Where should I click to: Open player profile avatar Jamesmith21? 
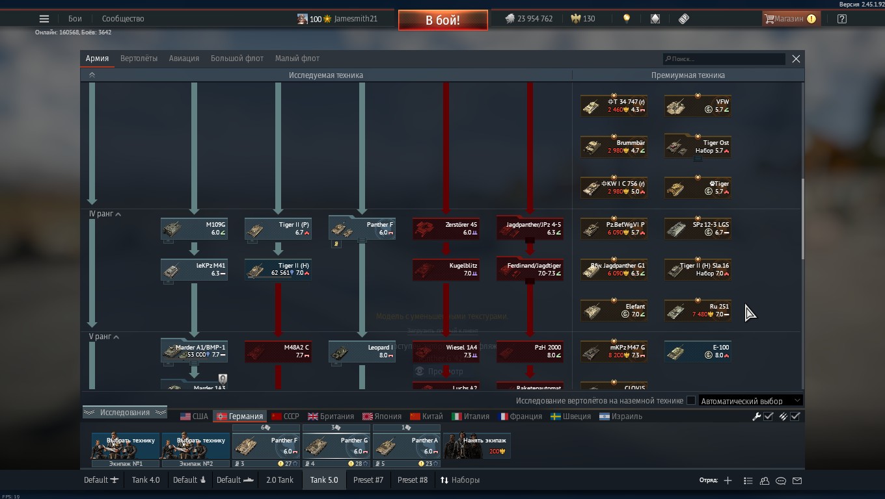tap(303, 19)
